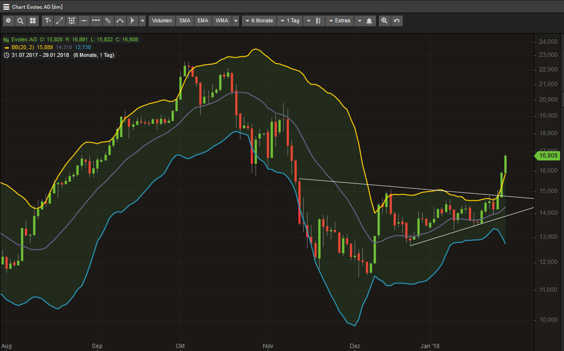The image size is (564, 351).
Task: Select the curve arc drawing tool
Action: click(x=120, y=21)
